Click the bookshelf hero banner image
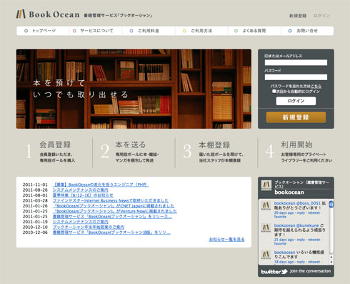This screenshot has width=350, height=284. pyautogui.click(x=134, y=89)
